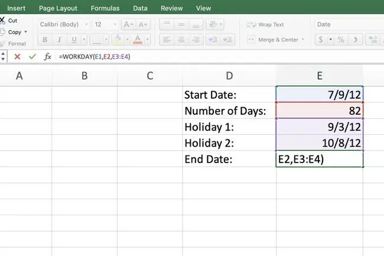
Task: Click the 'Holiday 1:' cell
Action: pos(229,127)
